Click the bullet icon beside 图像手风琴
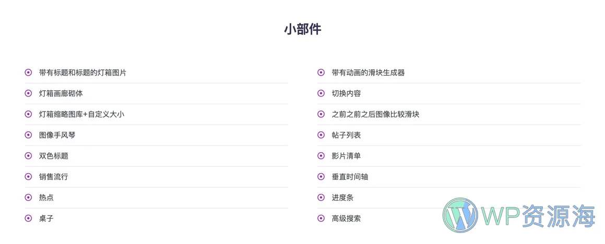 click(28, 135)
